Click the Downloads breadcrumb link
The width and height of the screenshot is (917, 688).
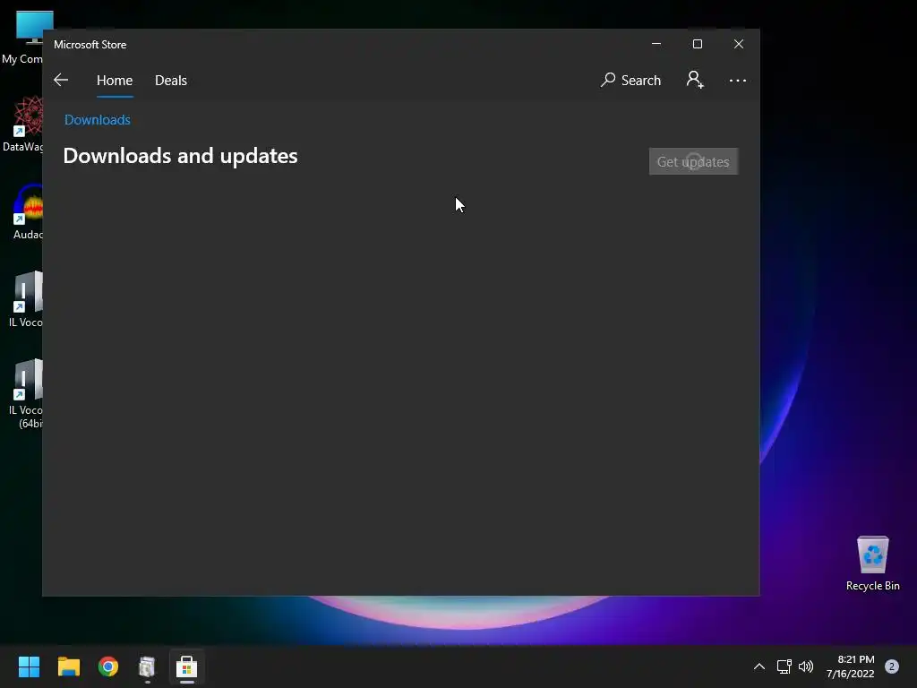[x=97, y=120]
